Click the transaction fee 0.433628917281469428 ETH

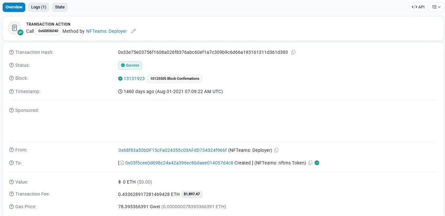149,194
